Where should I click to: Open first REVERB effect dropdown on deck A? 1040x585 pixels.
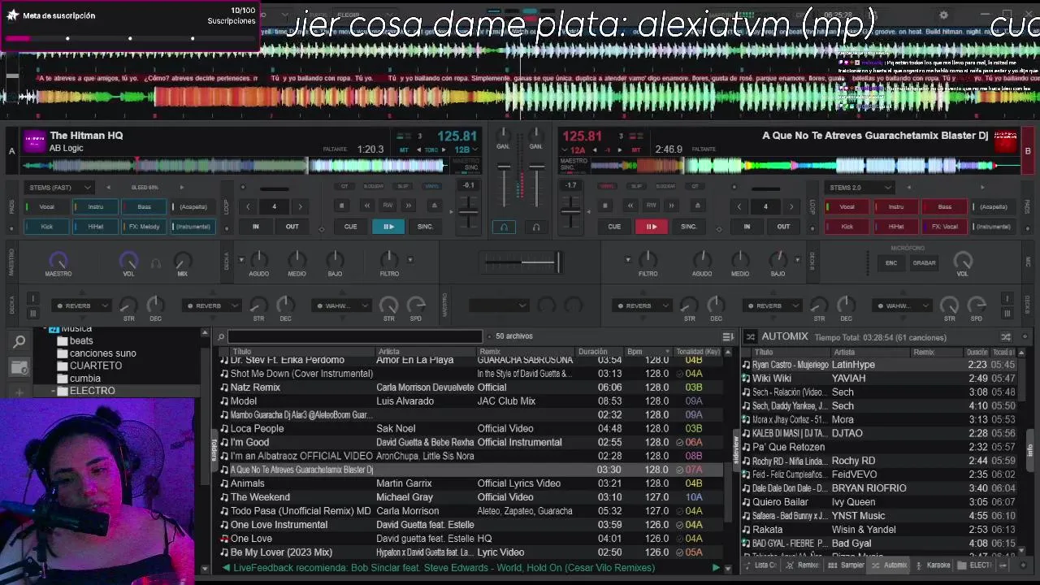[x=81, y=306]
